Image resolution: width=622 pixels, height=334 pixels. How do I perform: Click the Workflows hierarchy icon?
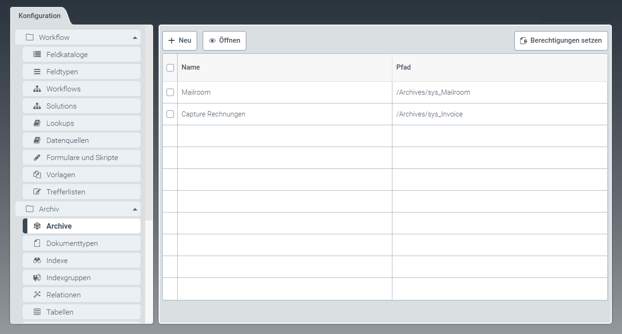click(37, 89)
